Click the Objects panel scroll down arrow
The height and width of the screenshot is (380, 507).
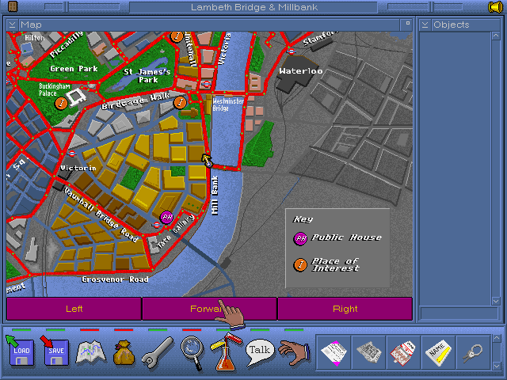point(496,301)
